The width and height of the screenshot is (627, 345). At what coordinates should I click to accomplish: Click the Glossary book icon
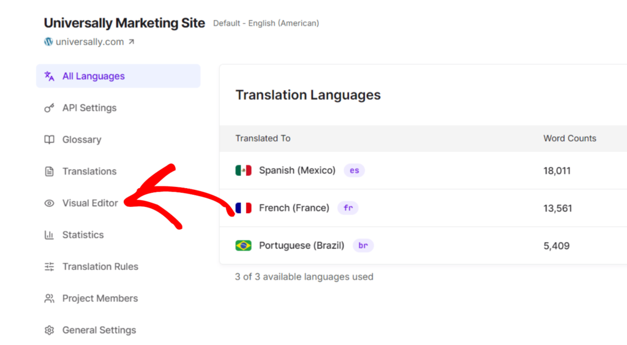pyautogui.click(x=49, y=140)
